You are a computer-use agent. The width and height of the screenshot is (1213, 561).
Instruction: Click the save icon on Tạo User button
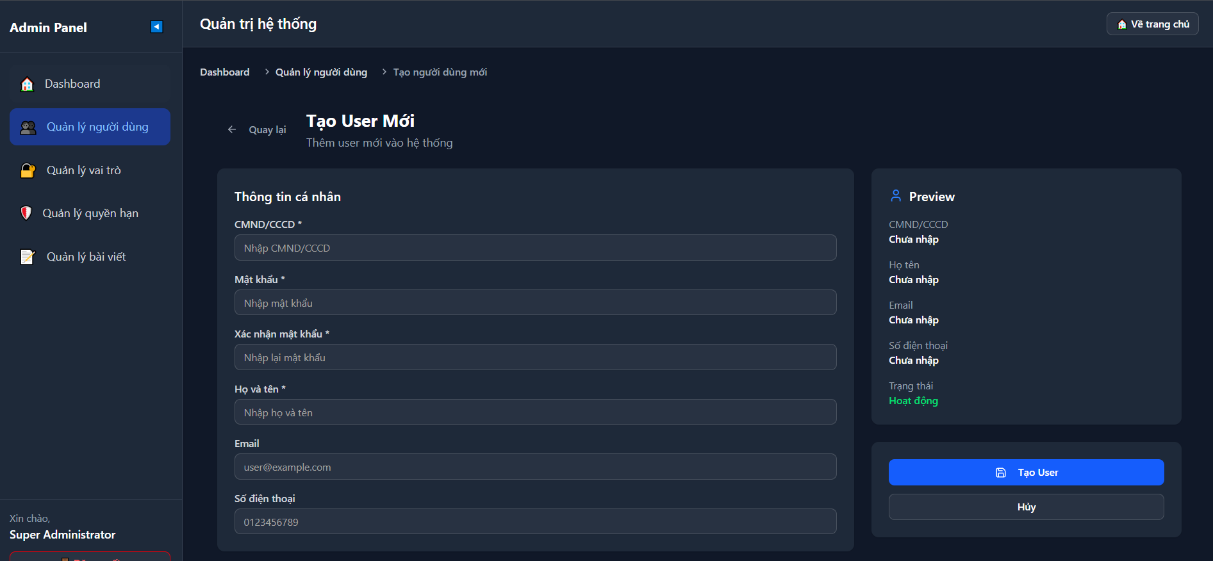[x=1001, y=473]
